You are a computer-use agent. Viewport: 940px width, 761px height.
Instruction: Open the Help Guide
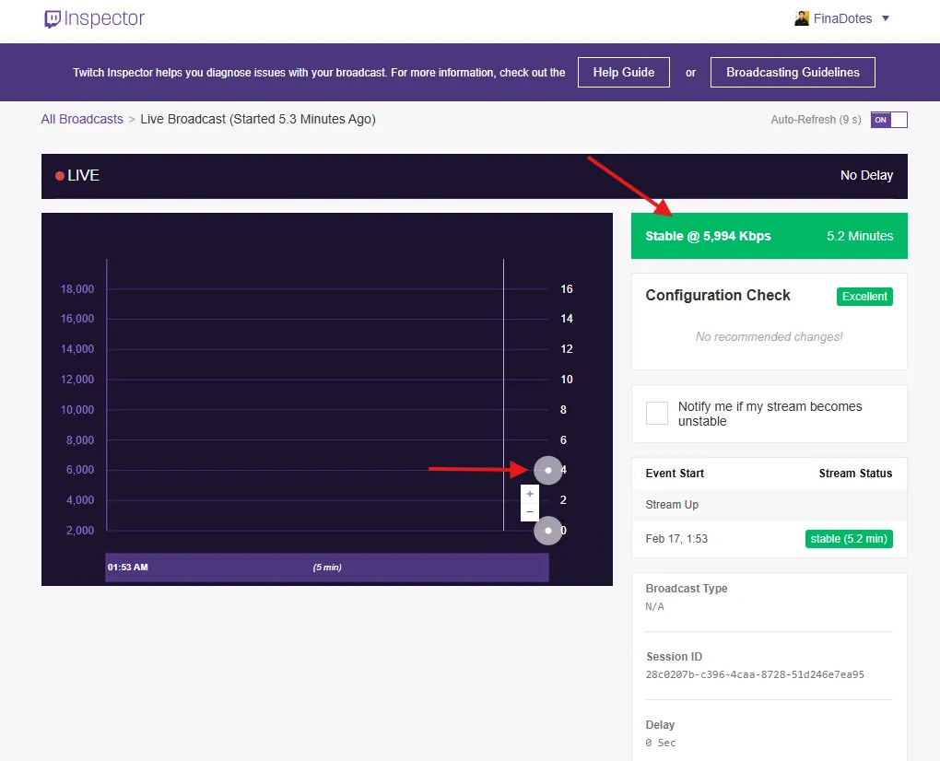623,72
